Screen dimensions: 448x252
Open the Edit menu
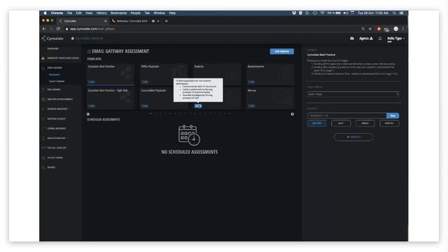pos(78,13)
